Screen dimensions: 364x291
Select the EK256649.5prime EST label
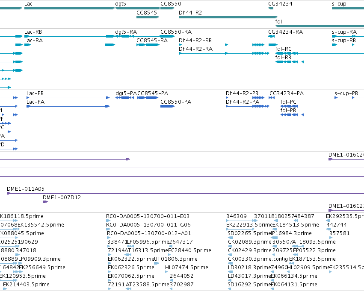click(42, 268)
